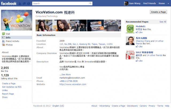Click the VicoVation cover image
The image size is (171, 109).
[x=17, y=20]
